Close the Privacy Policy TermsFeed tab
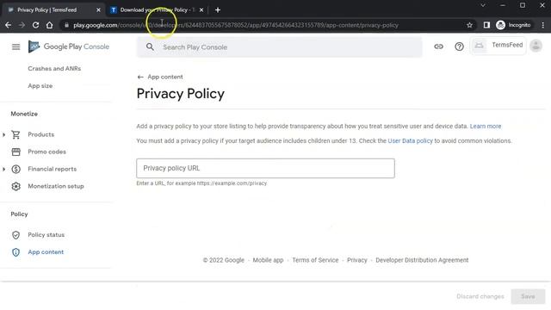 98,9
